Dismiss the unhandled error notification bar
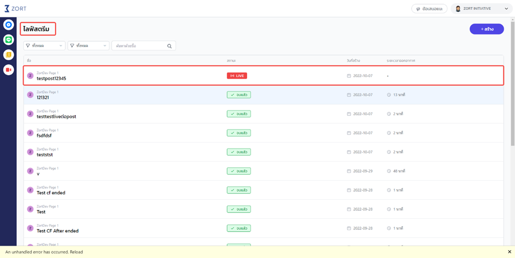This screenshot has height=258, width=515. pos(509,252)
